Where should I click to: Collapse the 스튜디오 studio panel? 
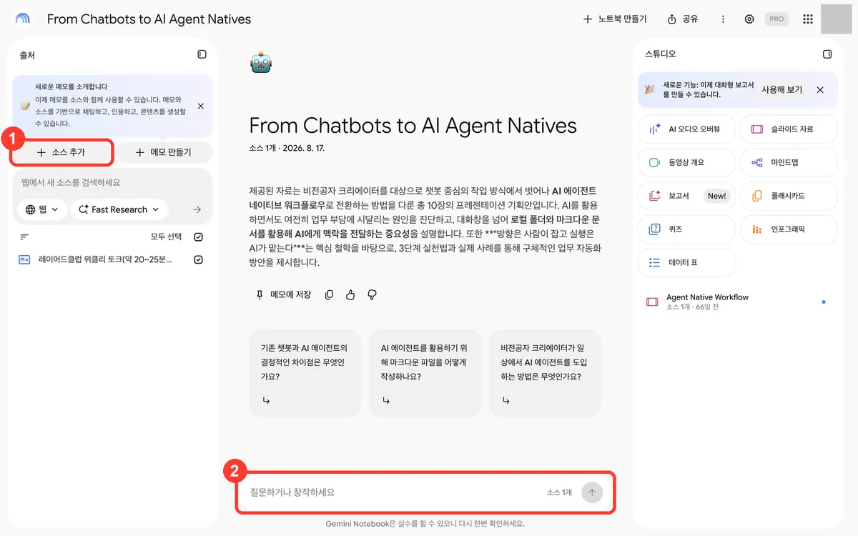(x=827, y=54)
